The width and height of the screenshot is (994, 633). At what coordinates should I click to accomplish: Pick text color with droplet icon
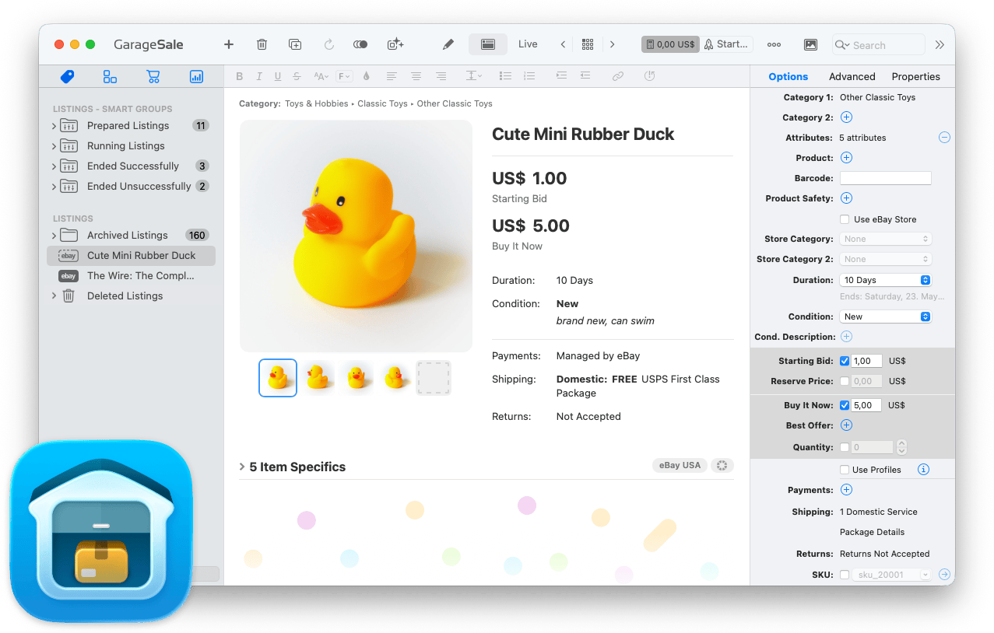coord(367,76)
